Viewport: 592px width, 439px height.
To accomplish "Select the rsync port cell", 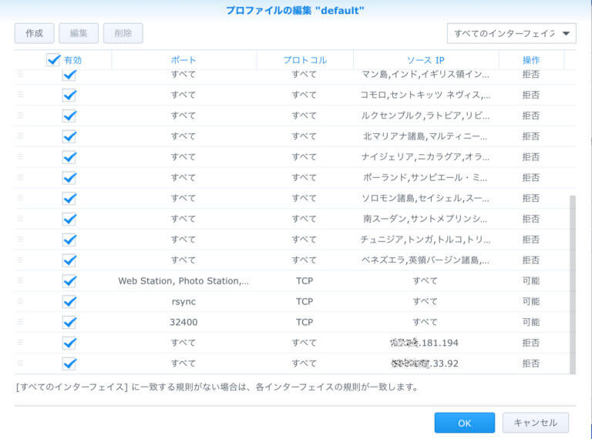I will tap(183, 302).
